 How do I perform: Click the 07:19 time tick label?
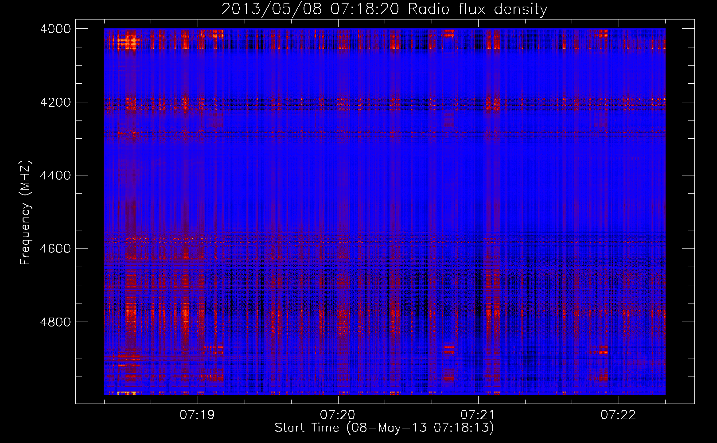197,415
